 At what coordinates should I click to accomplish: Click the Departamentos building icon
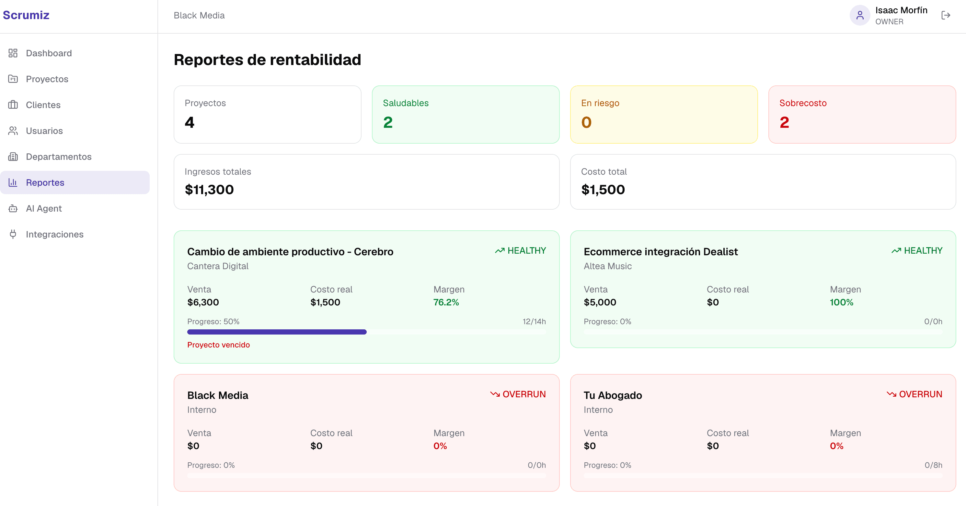click(13, 157)
